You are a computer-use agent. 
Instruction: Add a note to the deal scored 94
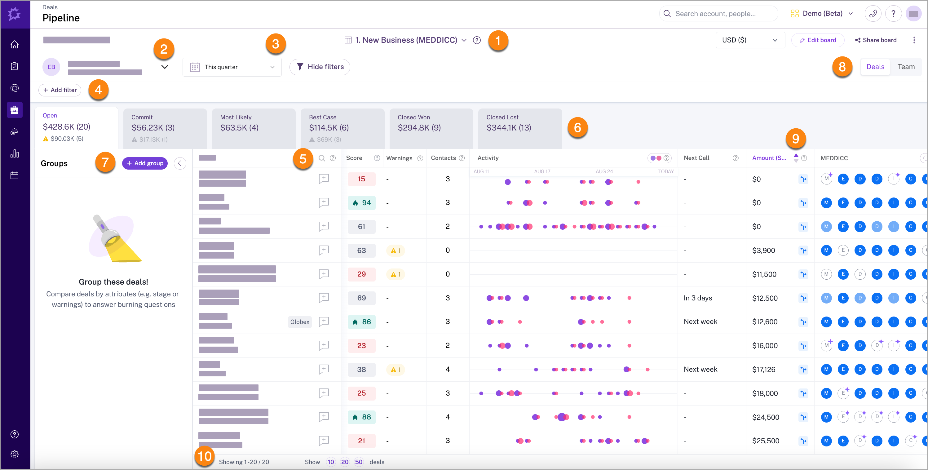[324, 202]
